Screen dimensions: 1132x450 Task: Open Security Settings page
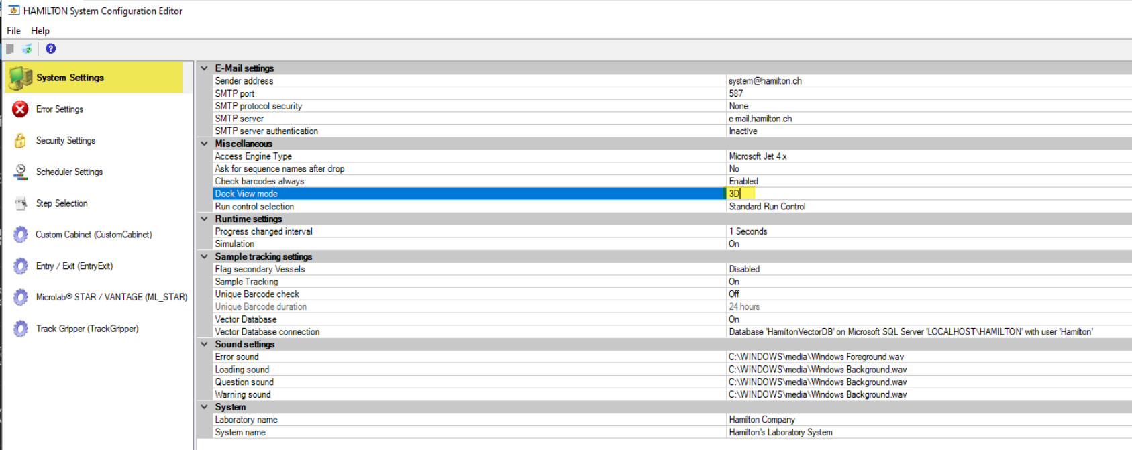(66, 141)
